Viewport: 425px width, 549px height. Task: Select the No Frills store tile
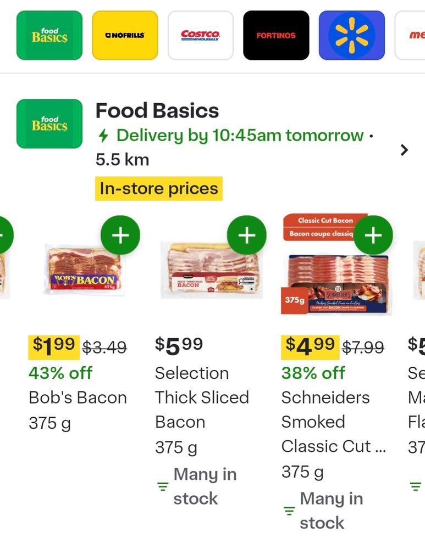125,35
